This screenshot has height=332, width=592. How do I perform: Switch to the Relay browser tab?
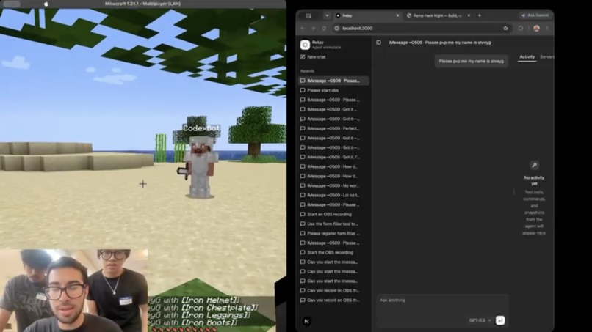pos(367,15)
